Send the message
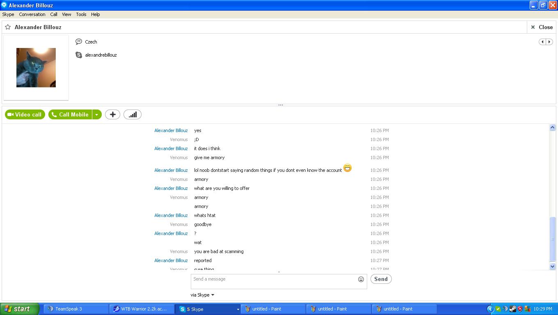The image size is (558, 315). (381, 279)
